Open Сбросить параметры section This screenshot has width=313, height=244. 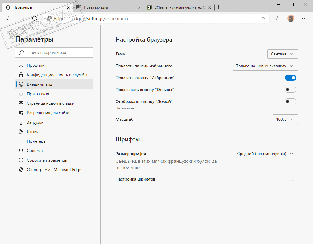(x=54, y=160)
